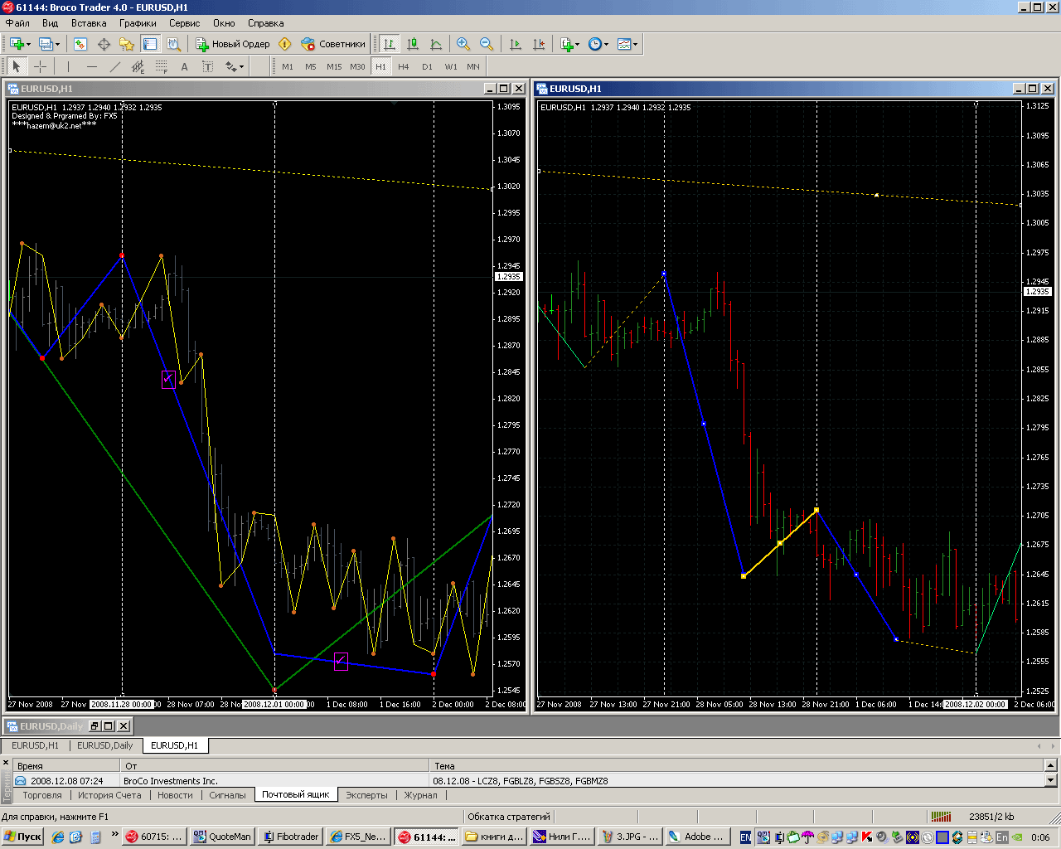Click the Время column header
The height and width of the screenshot is (849, 1061).
tap(66, 766)
